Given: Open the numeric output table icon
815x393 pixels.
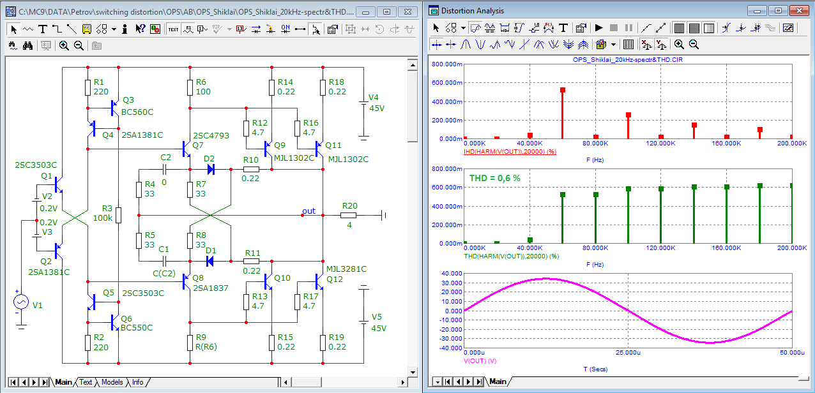Looking at the screenshot, I should [x=628, y=45].
